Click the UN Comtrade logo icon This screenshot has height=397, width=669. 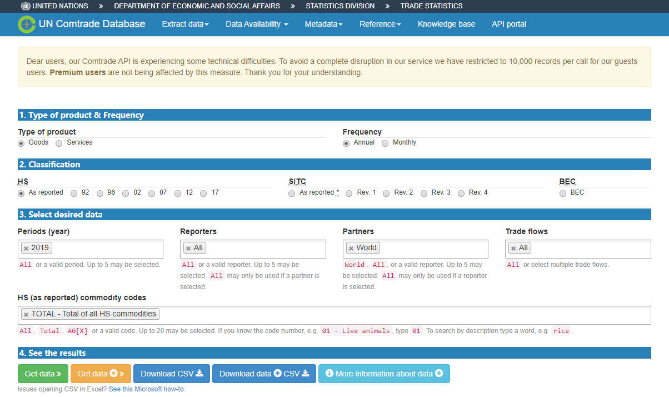tap(27, 24)
